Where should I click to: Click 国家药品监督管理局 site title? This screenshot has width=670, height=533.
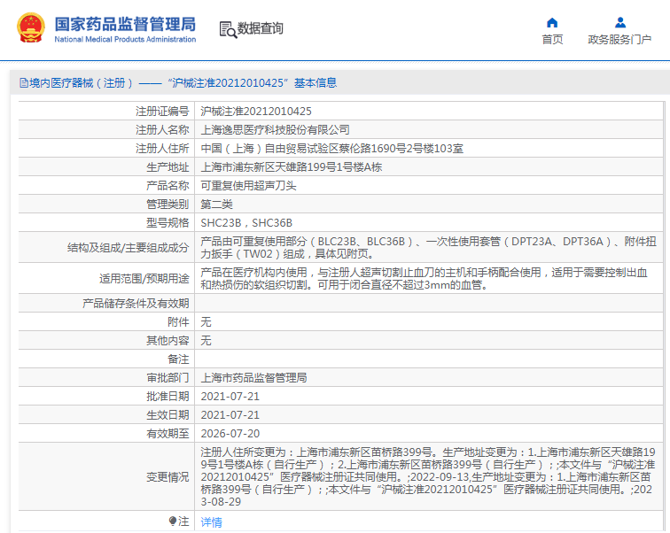(125, 24)
